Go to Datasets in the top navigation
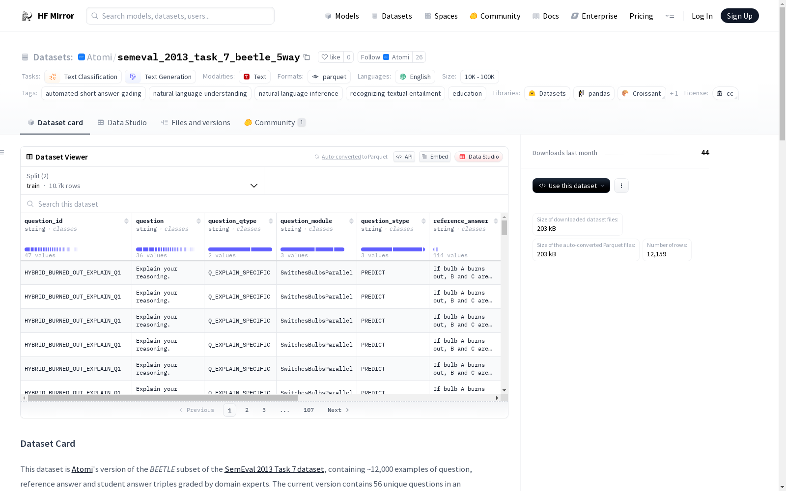786x491 pixels. pyautogui.click(x=392, y=16)
